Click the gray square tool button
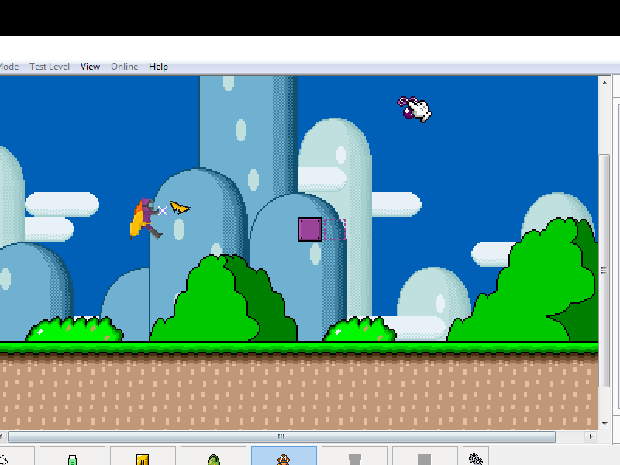620x465 pixels. [425, 456]
